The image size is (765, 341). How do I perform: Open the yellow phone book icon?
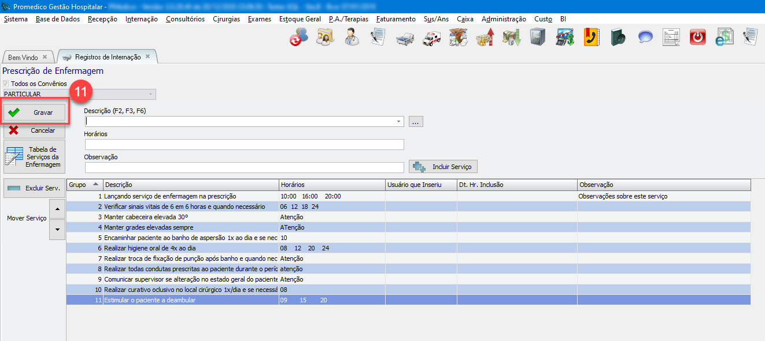coord(591,38)
